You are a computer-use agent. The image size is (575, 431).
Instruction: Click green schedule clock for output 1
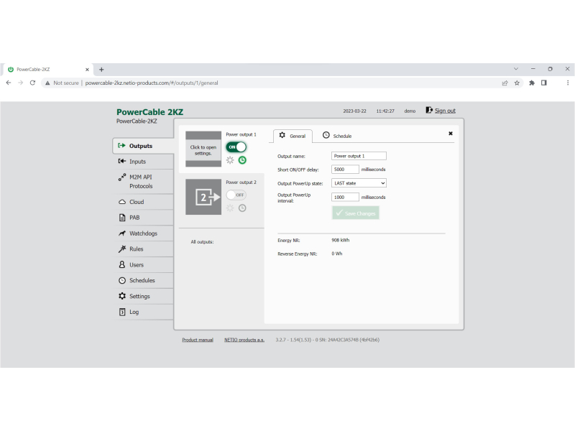coord(242,160)
